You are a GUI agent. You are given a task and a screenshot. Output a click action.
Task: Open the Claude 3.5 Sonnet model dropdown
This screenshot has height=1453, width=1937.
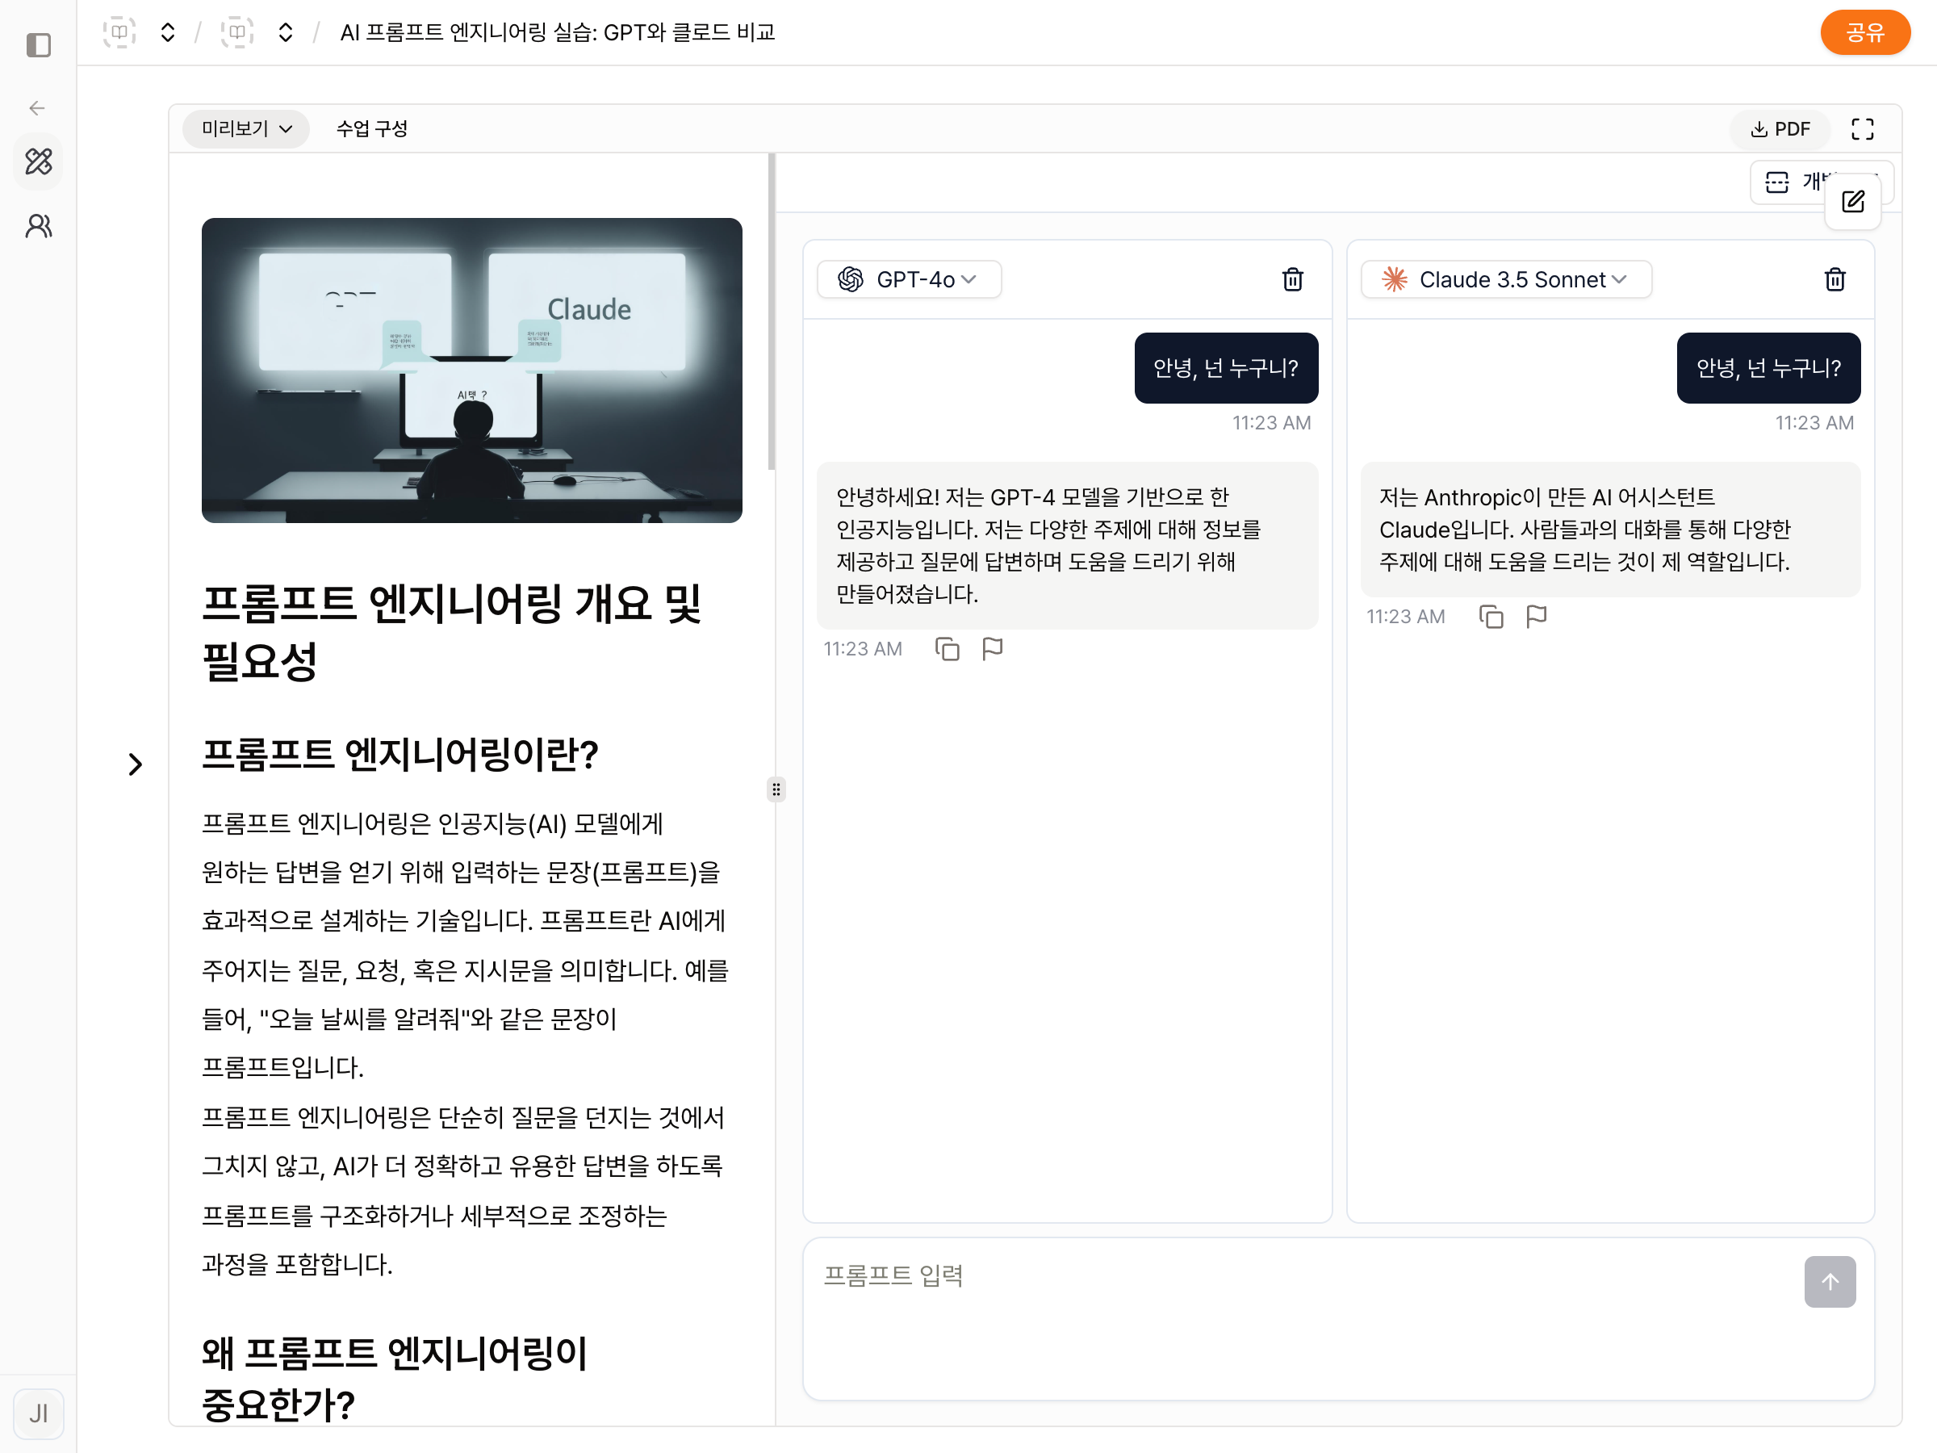click(1506, 279)
